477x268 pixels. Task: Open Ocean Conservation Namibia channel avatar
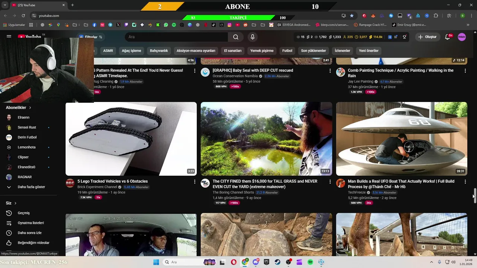tap(205, 72)
